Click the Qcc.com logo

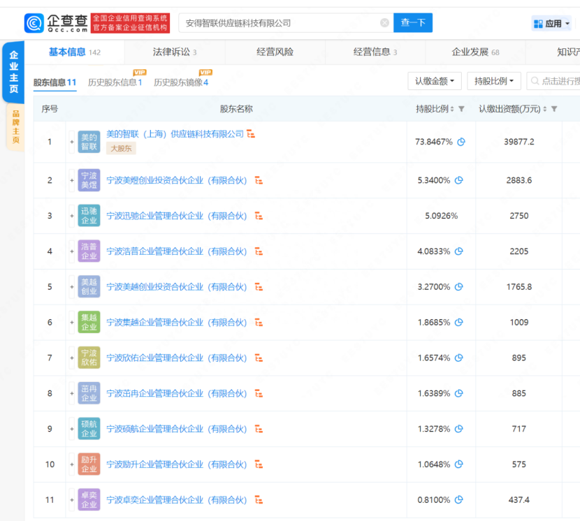[56, 23]
